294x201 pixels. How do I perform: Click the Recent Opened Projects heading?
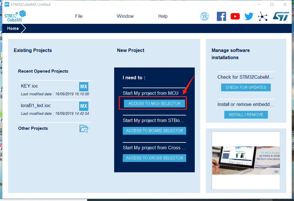point(43,71)
